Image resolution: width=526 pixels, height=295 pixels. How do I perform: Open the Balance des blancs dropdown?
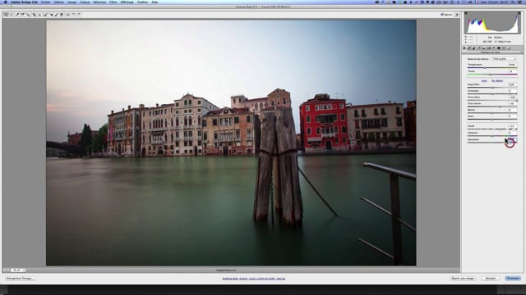(504, 59)
